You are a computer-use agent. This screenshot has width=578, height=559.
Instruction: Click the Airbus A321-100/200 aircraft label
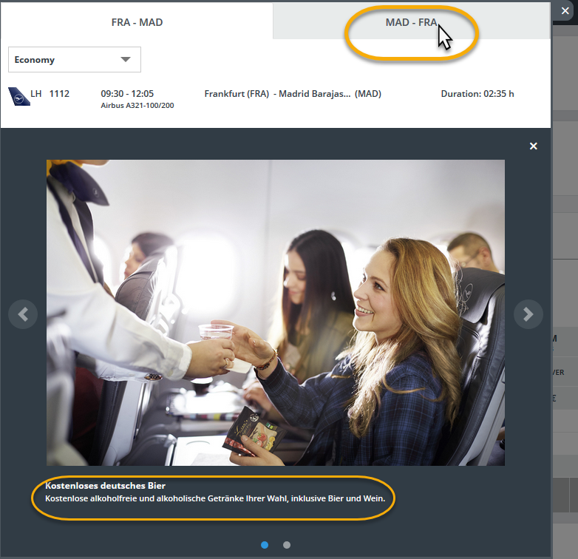click(137, 106)
